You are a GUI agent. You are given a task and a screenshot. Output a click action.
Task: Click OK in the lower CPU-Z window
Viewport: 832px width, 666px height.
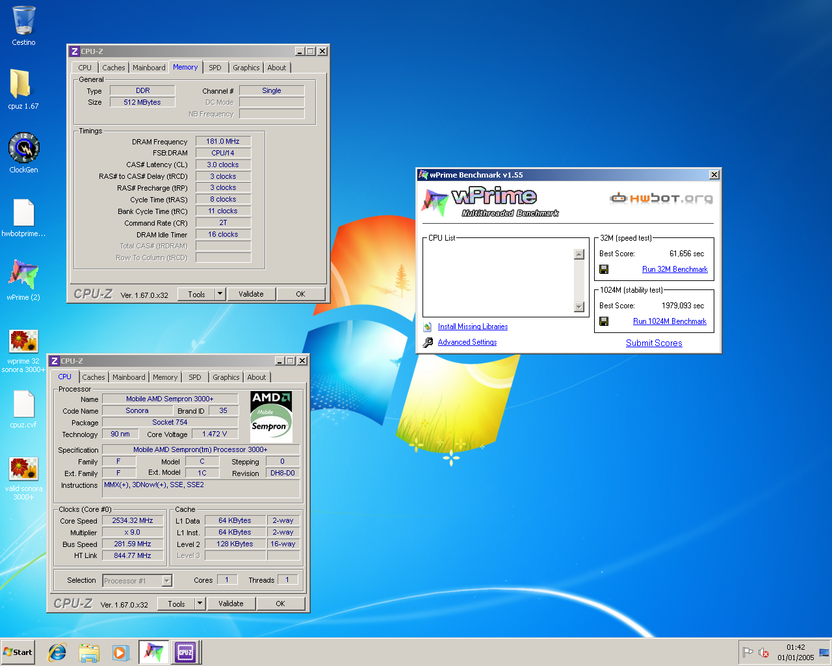click(x=280, y=604)
